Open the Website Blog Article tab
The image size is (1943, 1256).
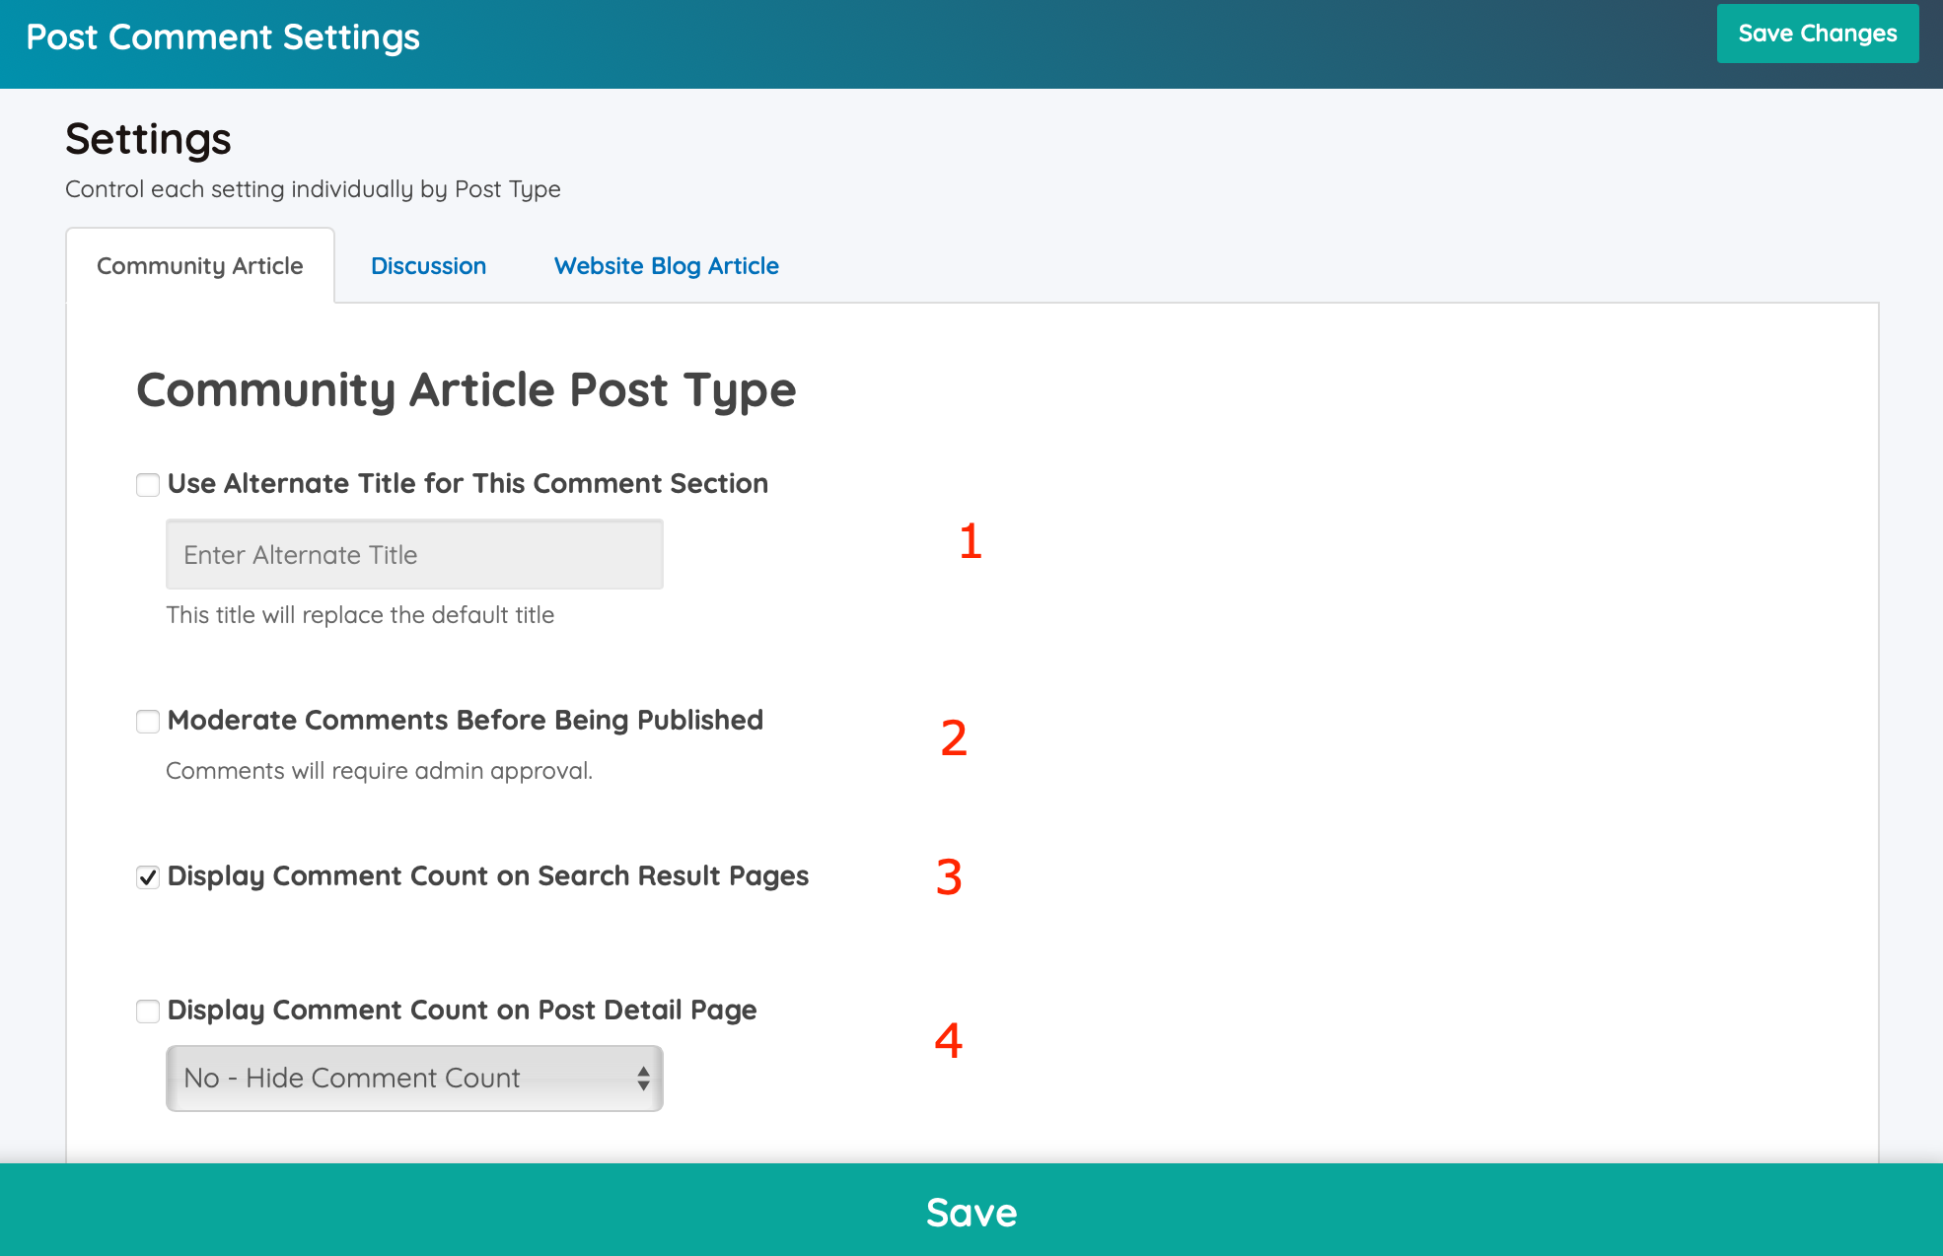[666, 266]
